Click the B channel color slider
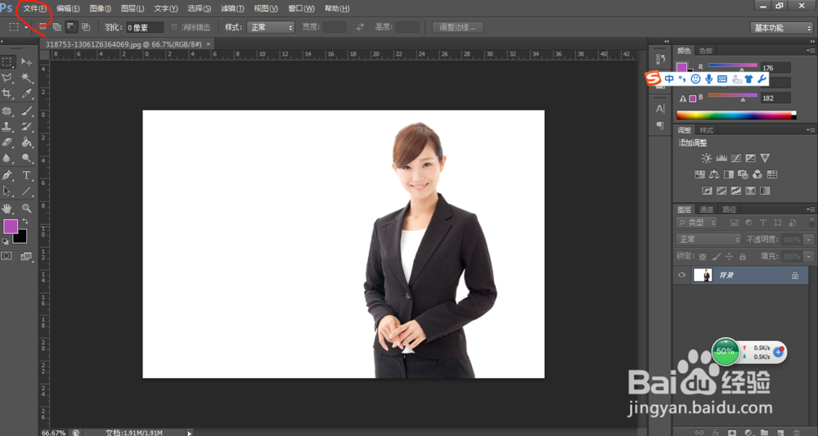Image resolution: width=818 pixels, height=436 pixels. tap(732, 96)
